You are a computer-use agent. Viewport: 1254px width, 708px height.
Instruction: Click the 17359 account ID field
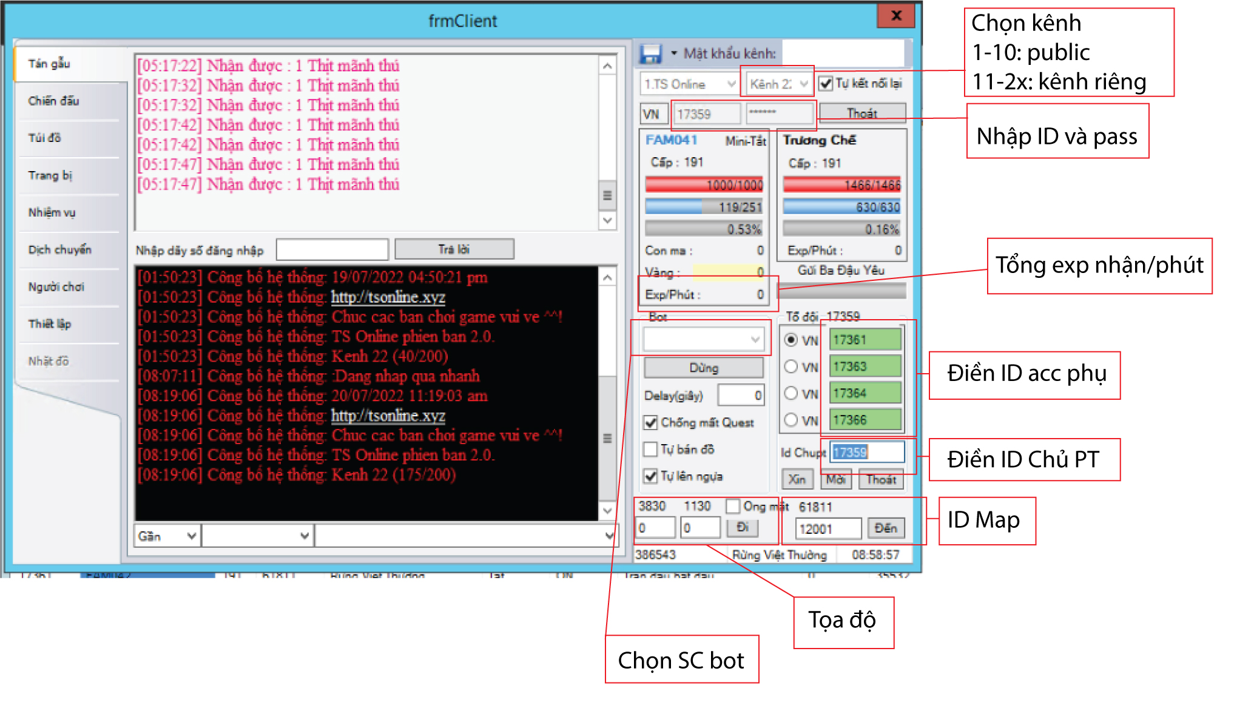pyautogui.click(x=707, y=114)
